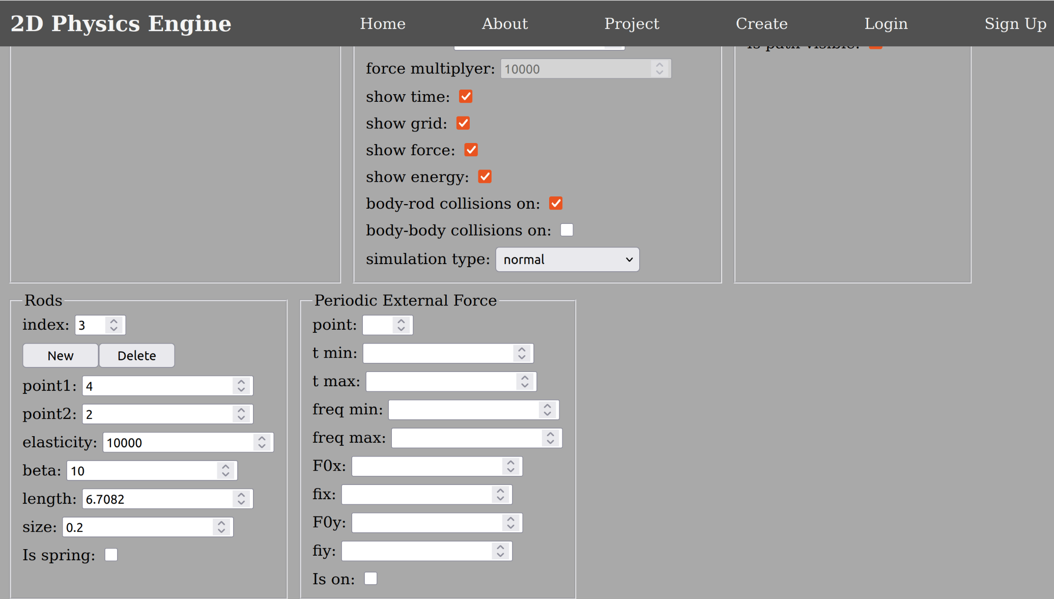Navigate to the Create page
The width and height of the screenshot is (1054, 599).
[x=761, y=23]
